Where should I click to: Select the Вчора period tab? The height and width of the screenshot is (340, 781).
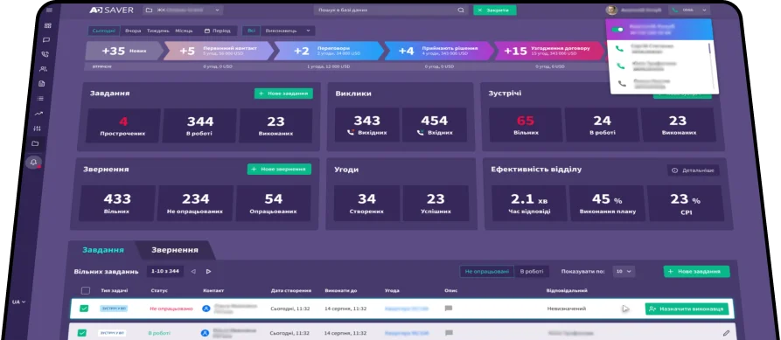tap(133, 31)
